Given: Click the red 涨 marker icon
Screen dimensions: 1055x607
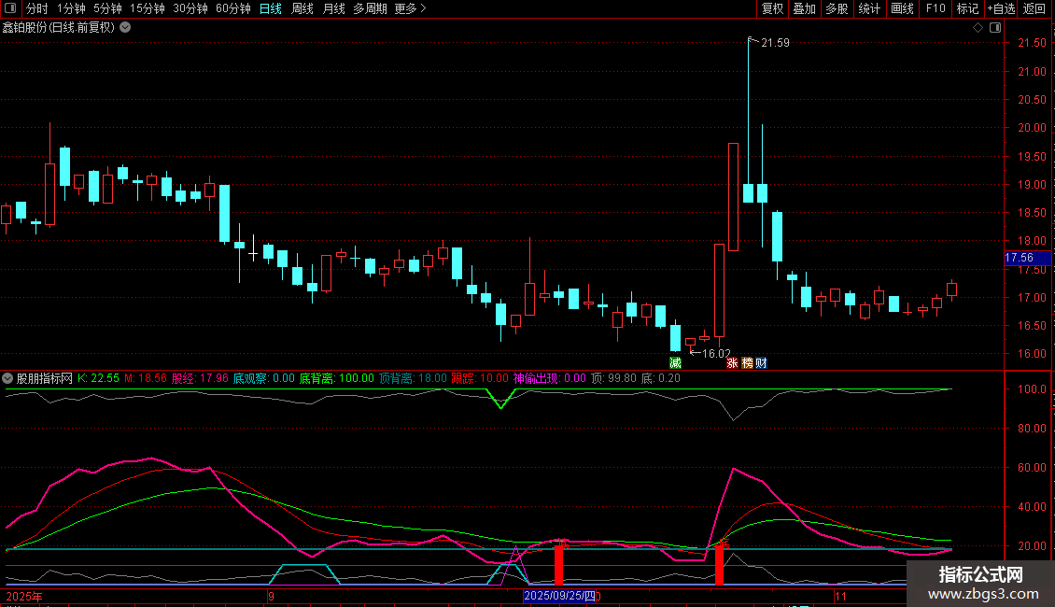Looking at the screenshot, I should point(733,362).
